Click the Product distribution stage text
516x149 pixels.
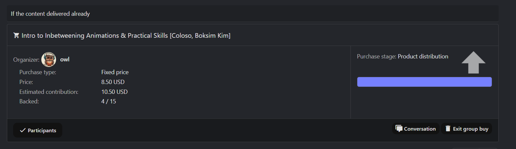pos(423,56)
